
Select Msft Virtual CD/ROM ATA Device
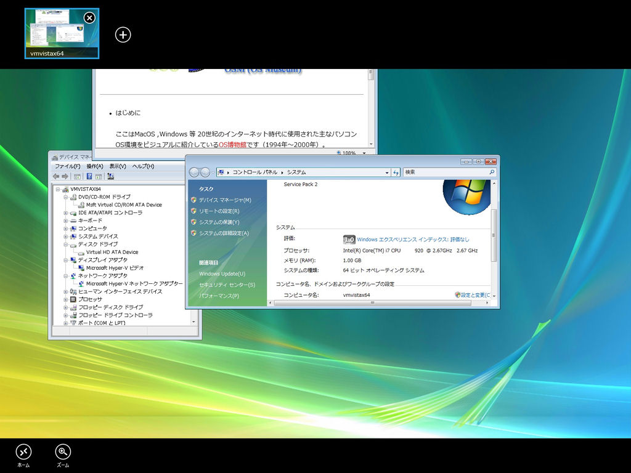pyautogui.click(x=124, y=204)
